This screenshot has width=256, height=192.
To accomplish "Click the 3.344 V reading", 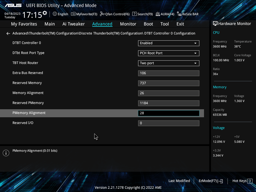I will (218, 155).
